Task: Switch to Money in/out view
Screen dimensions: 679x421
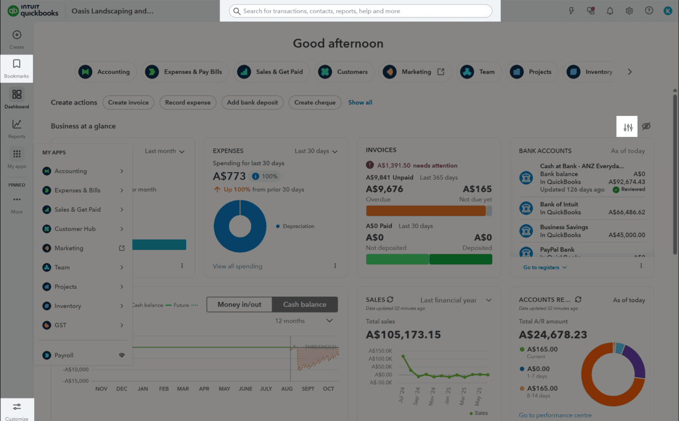Action: point(239,304)
